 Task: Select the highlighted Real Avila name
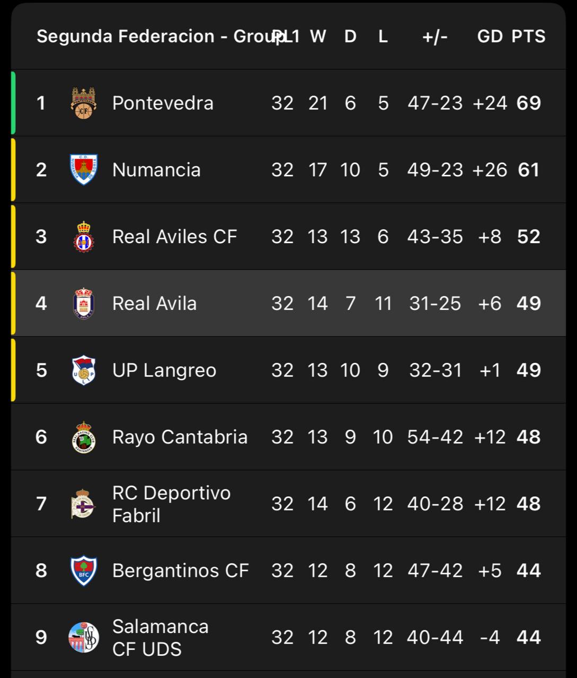[x=154, y=303]
